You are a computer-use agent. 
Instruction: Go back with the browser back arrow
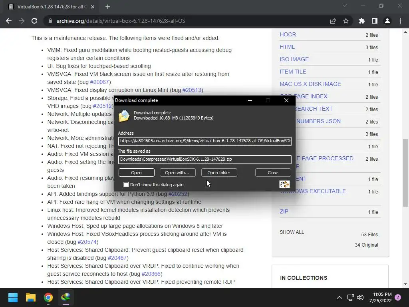9,21
